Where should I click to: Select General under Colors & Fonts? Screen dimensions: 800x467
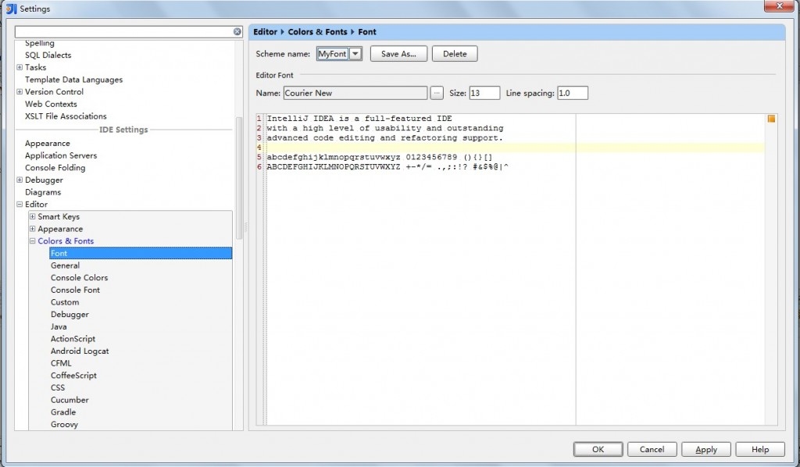coord(65,266)
